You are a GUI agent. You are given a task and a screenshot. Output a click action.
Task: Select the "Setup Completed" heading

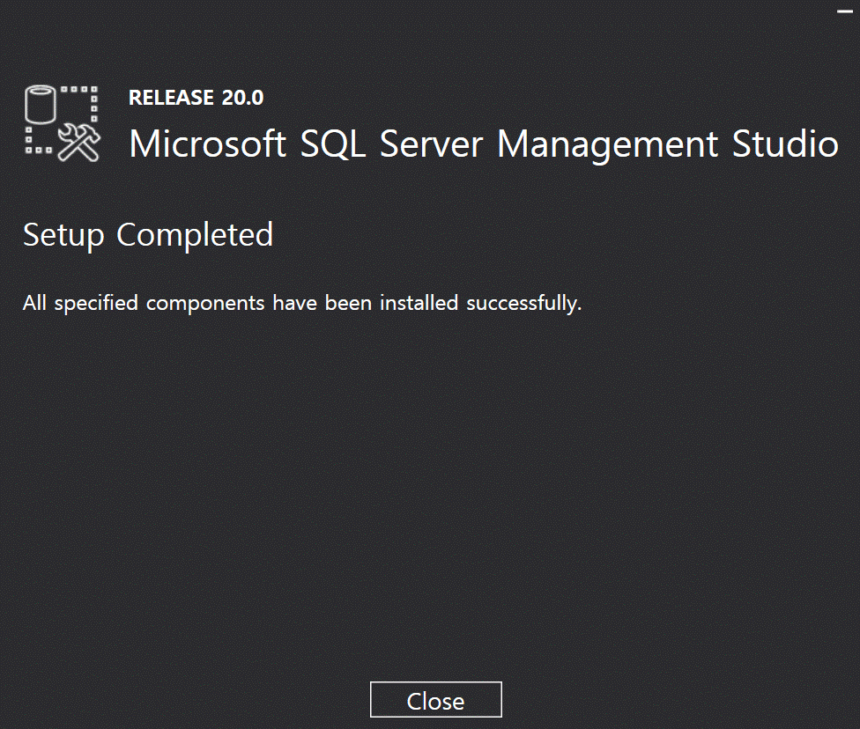pyautogui.click(x=148, y=235)
